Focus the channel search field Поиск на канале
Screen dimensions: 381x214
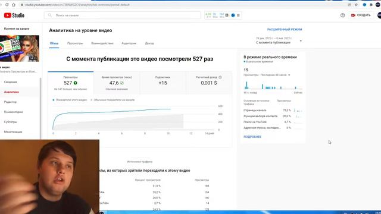pyautogui.click(x=123, y=15)
